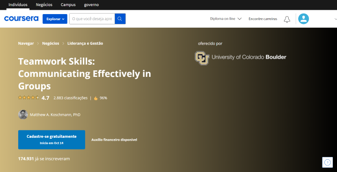337x172 pixels.
Task: Switch to the Indivíduos tab
Action: pos(18,5)
